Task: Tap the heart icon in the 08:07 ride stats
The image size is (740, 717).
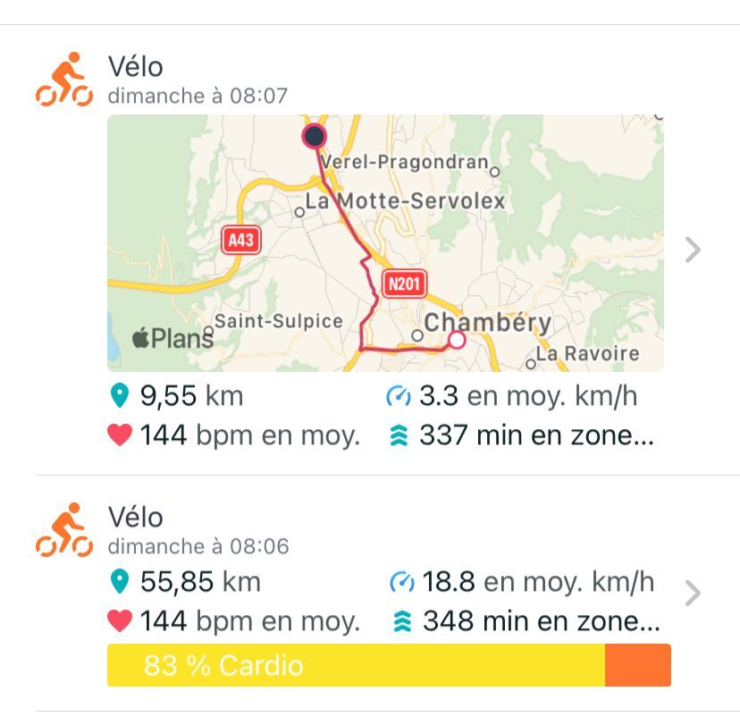Action: pyautogui.click(x=120, y=434)
